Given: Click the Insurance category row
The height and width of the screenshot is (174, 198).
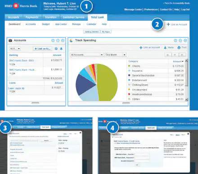Looking at the screenshot, I should [x=156, y=71].
